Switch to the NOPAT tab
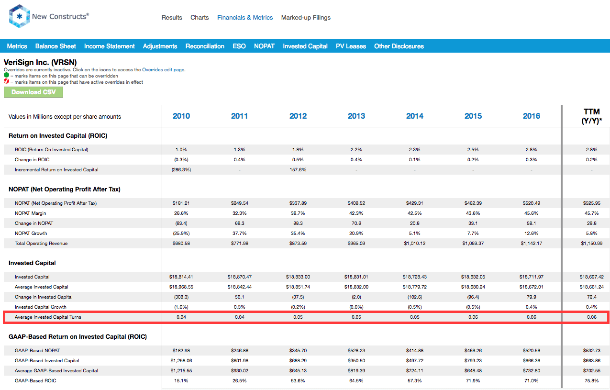The image size is (610, 390). pos(265,46)
